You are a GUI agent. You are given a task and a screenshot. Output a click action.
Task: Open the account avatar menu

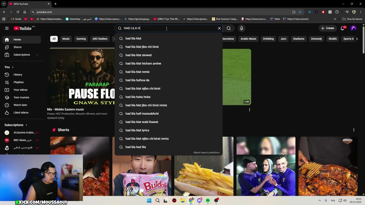point(354,28)
